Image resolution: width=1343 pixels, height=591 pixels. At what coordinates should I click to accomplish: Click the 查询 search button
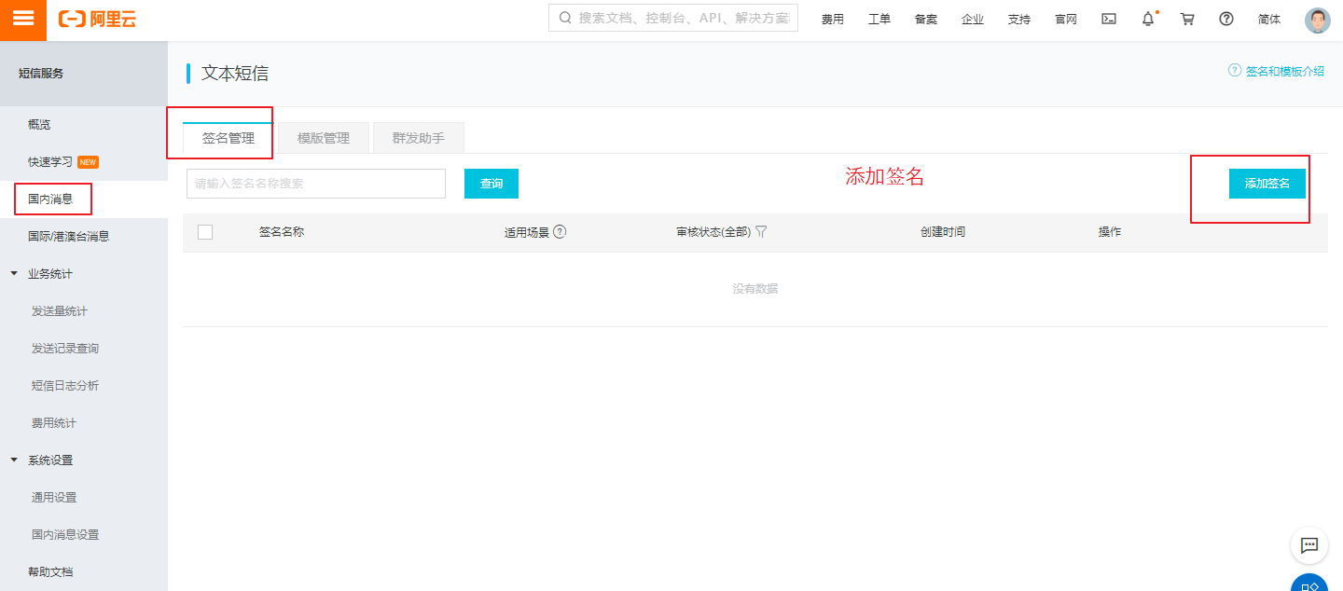click(x=492, y=184)
